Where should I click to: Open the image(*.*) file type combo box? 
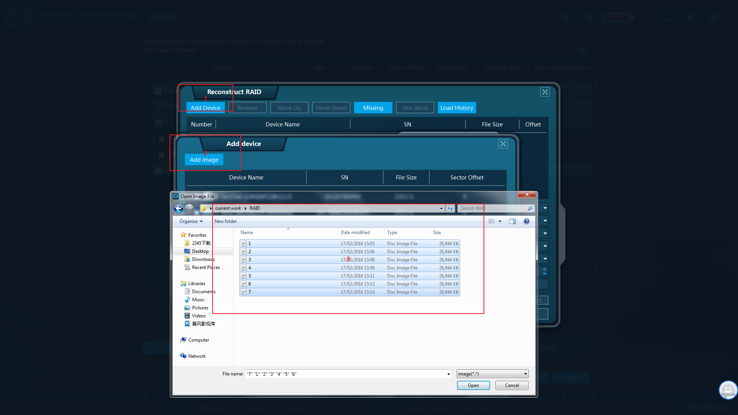(x=492, y=374)
